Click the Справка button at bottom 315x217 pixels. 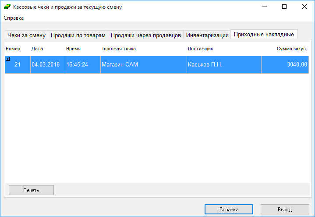pyautogui.click(x=229, y=210)
